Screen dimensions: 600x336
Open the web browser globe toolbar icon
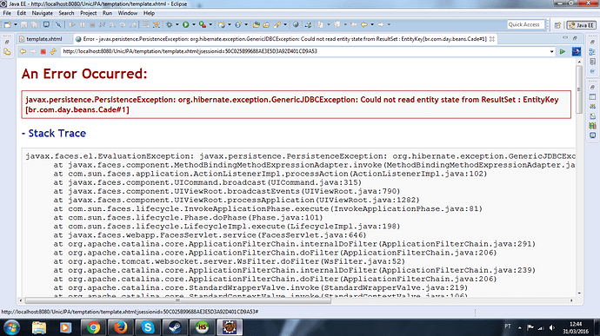296,24
